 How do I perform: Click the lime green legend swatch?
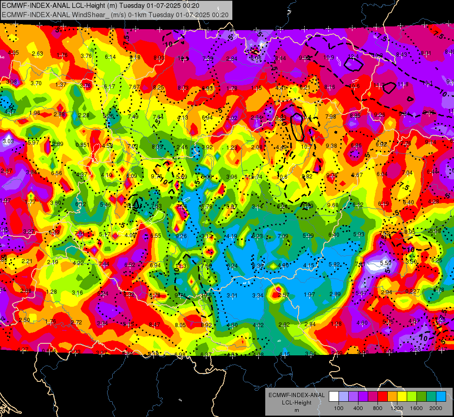pos(412,397)
